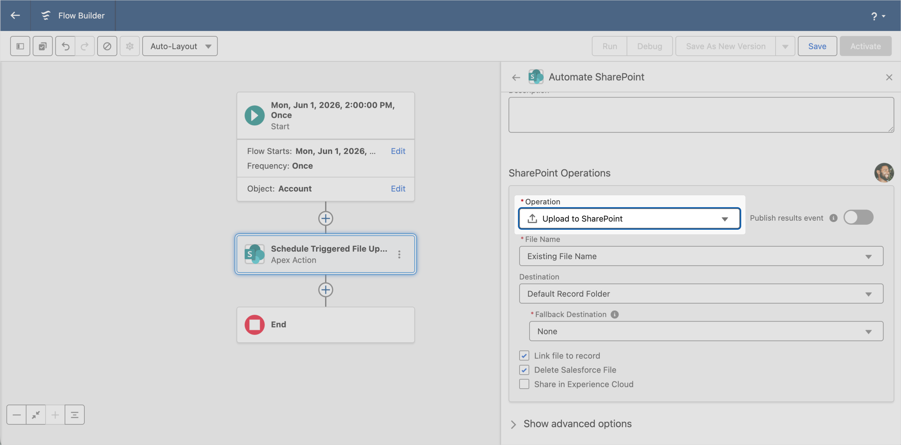Click the red End stop icon
This screenshot has height=445, width=901.
254,325
